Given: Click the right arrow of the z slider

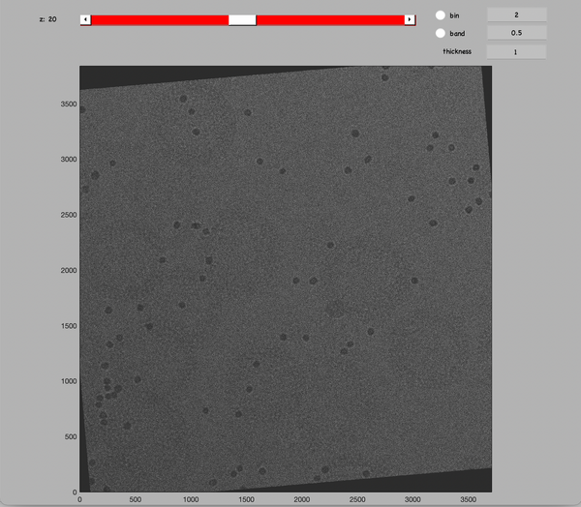Looking at the screenshot, I should tap(410, 19).
